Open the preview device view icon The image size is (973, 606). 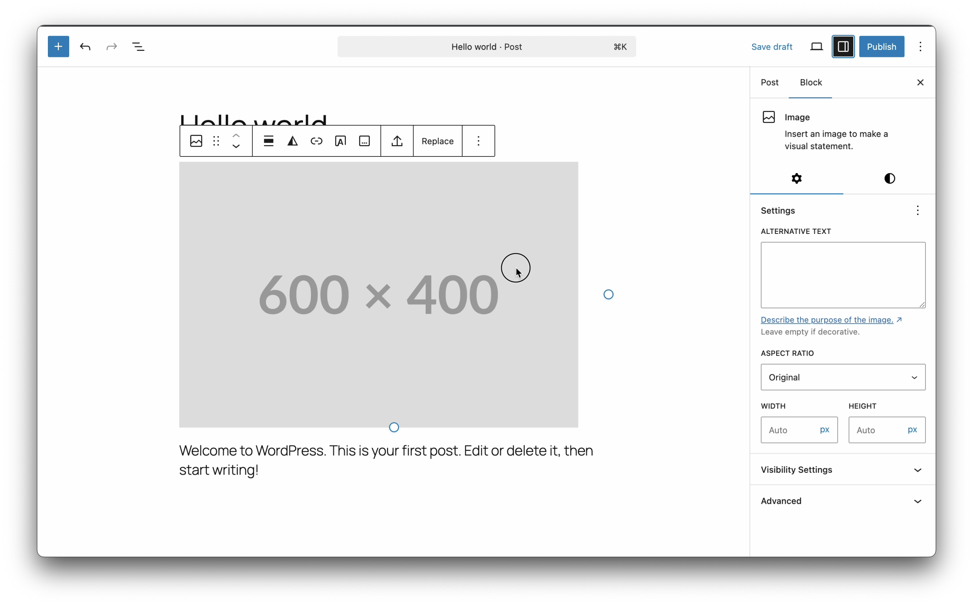tap(816, 46)
